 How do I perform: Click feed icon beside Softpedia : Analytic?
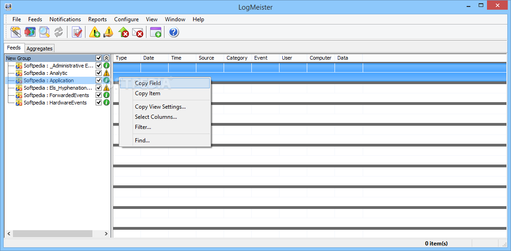(19, 73)
